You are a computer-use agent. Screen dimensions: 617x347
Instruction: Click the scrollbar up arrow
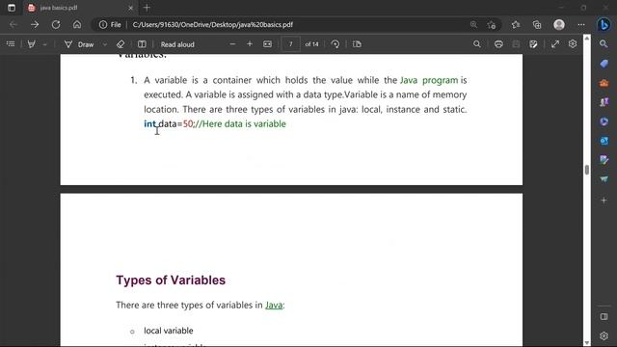click(x=587, y=39)
